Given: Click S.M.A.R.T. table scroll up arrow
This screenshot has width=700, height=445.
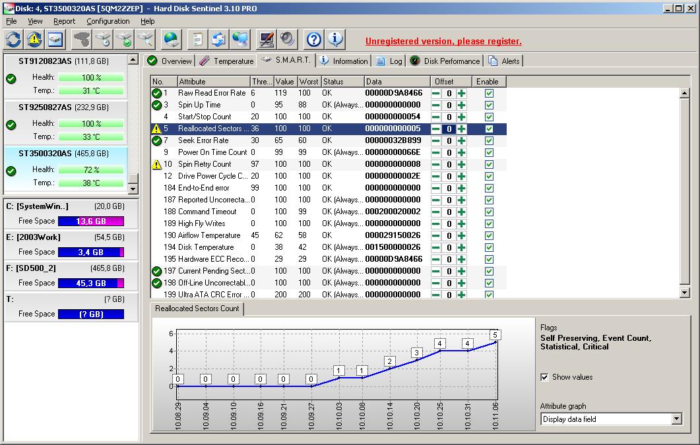Looking at the screenshot, I should (x=684, y=93).
